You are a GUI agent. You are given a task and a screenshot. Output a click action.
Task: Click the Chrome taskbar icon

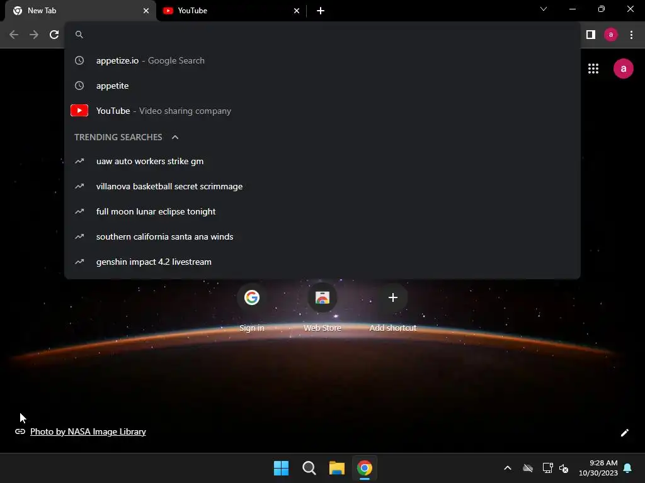(x=365, y=468)
